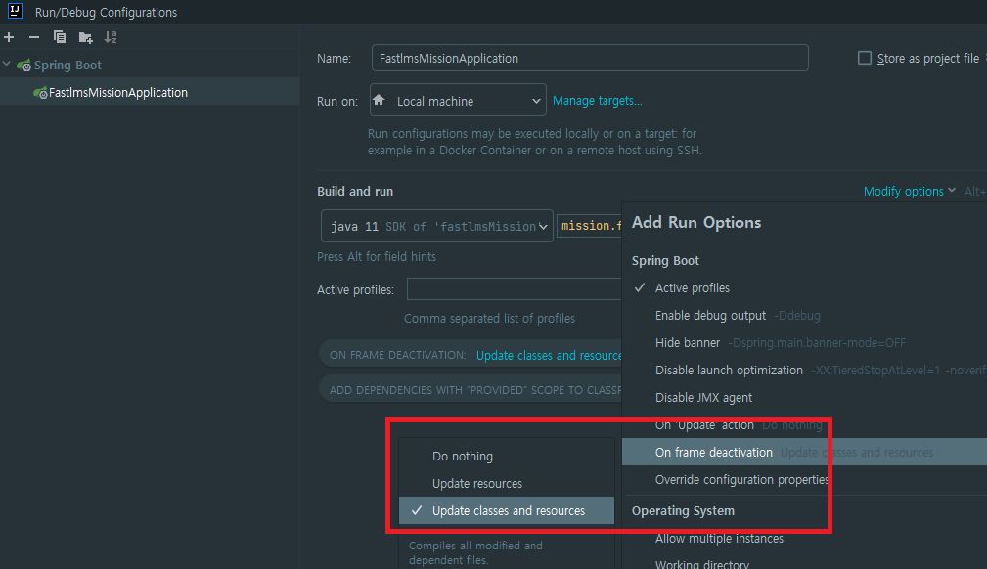Screen dimensions: 987x569
Task: Collapse the Spring Boot tree node
Action: 6,65
